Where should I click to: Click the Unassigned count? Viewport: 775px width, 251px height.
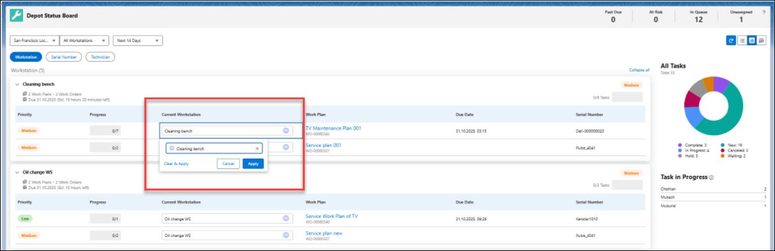tap(741, 20)
